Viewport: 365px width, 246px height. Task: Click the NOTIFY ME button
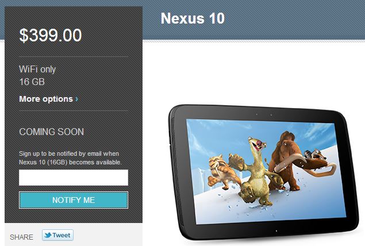tap(74, 200)
